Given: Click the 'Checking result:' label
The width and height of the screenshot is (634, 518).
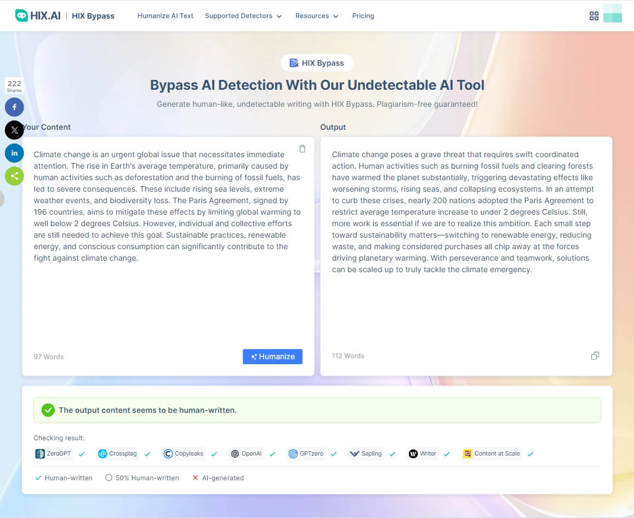Looking at the screenshot, I should pyautogui.click(x=59, y=438).
